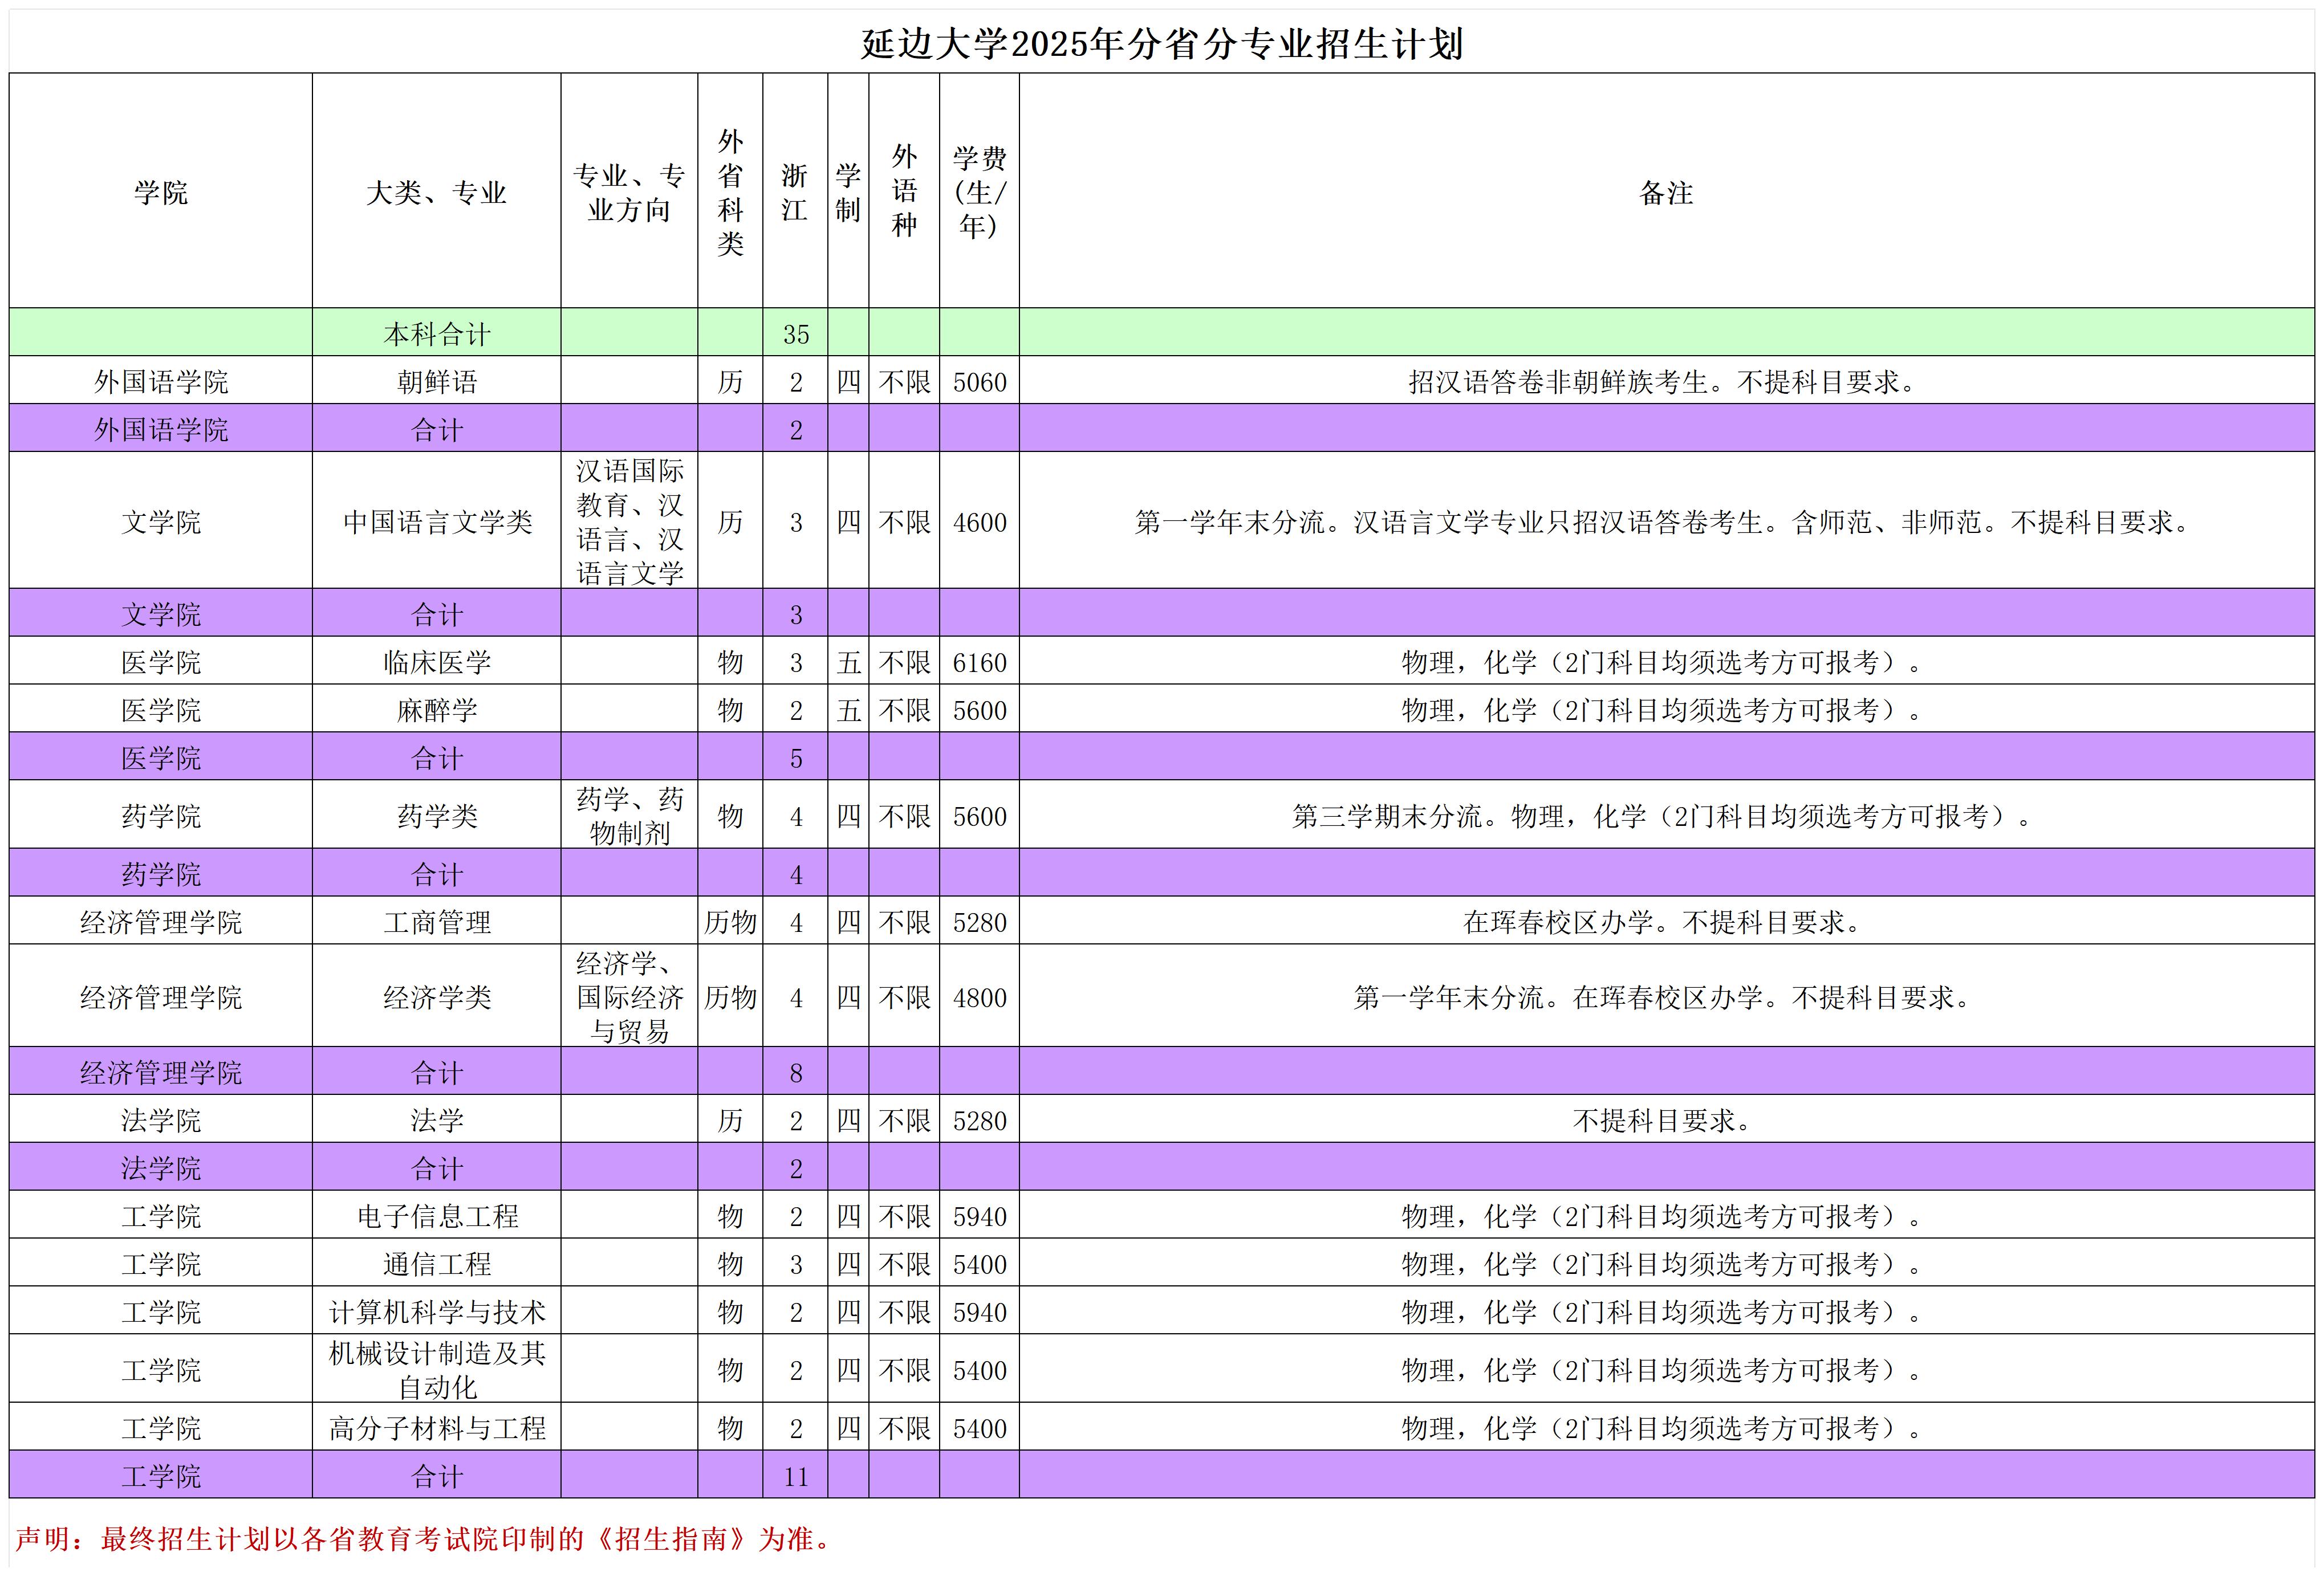Screen dimensions: 2324x1576
Task: Click the title 延边大学2025年分省分专业招生计划
Action: 1162,44
